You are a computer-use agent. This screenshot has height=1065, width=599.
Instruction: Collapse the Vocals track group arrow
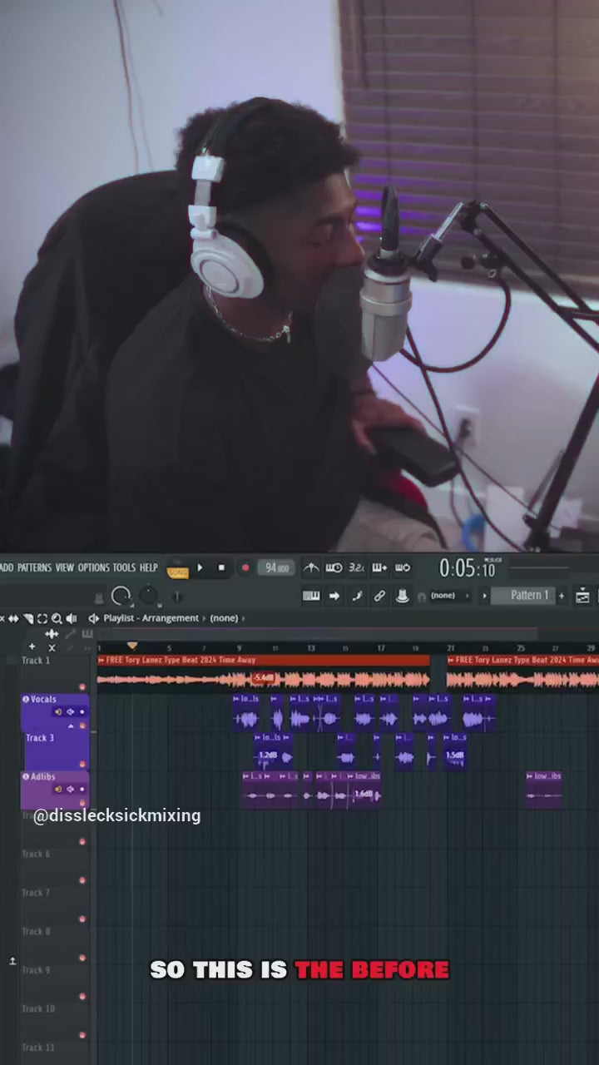click(x=71, y=726)
